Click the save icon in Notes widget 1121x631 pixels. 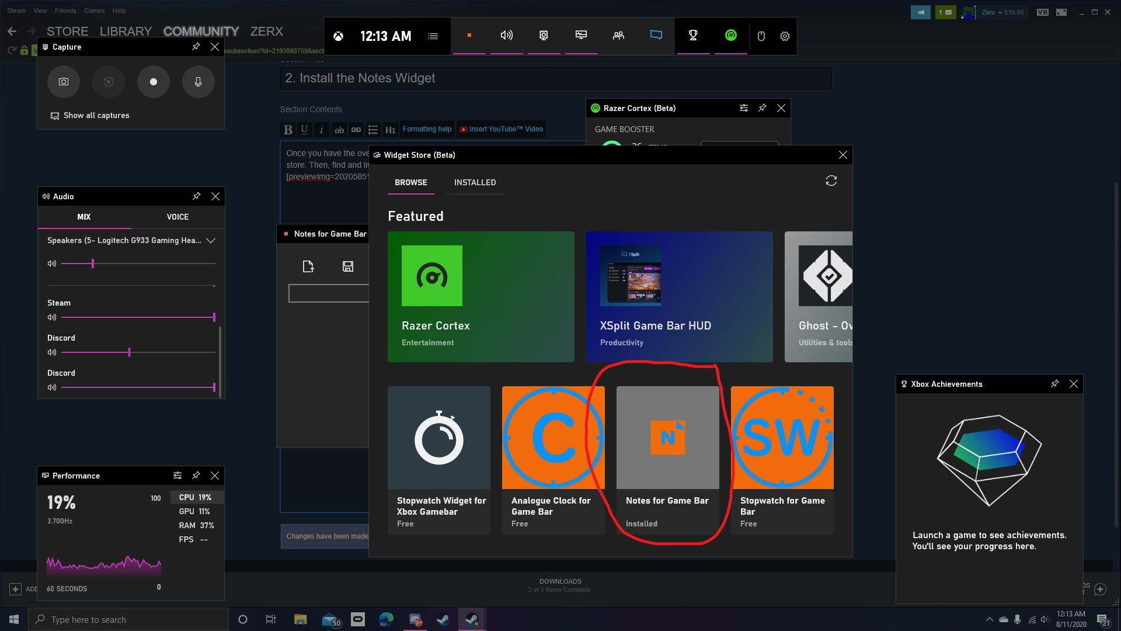348,266
